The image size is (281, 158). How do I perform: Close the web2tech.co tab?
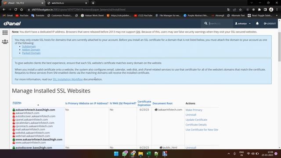point(86,3)
